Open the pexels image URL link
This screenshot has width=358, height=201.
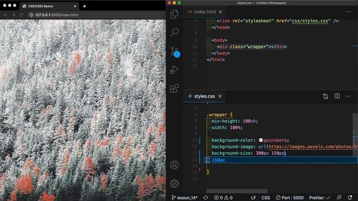pos(313,147)
